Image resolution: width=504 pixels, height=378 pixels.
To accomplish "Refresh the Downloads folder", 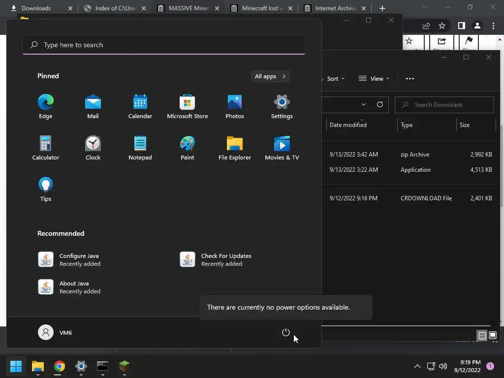I will click(x=380, y=104).
